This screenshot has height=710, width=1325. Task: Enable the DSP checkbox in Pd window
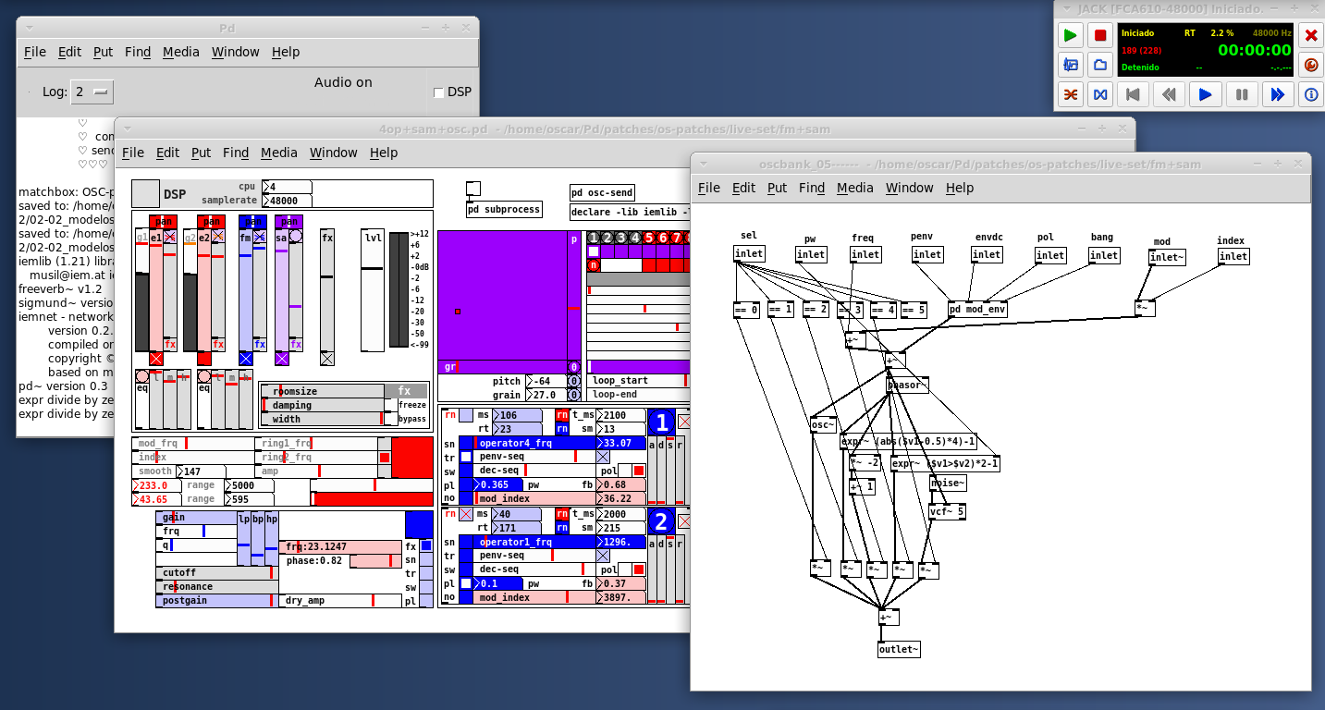click(x=438, y=92)
